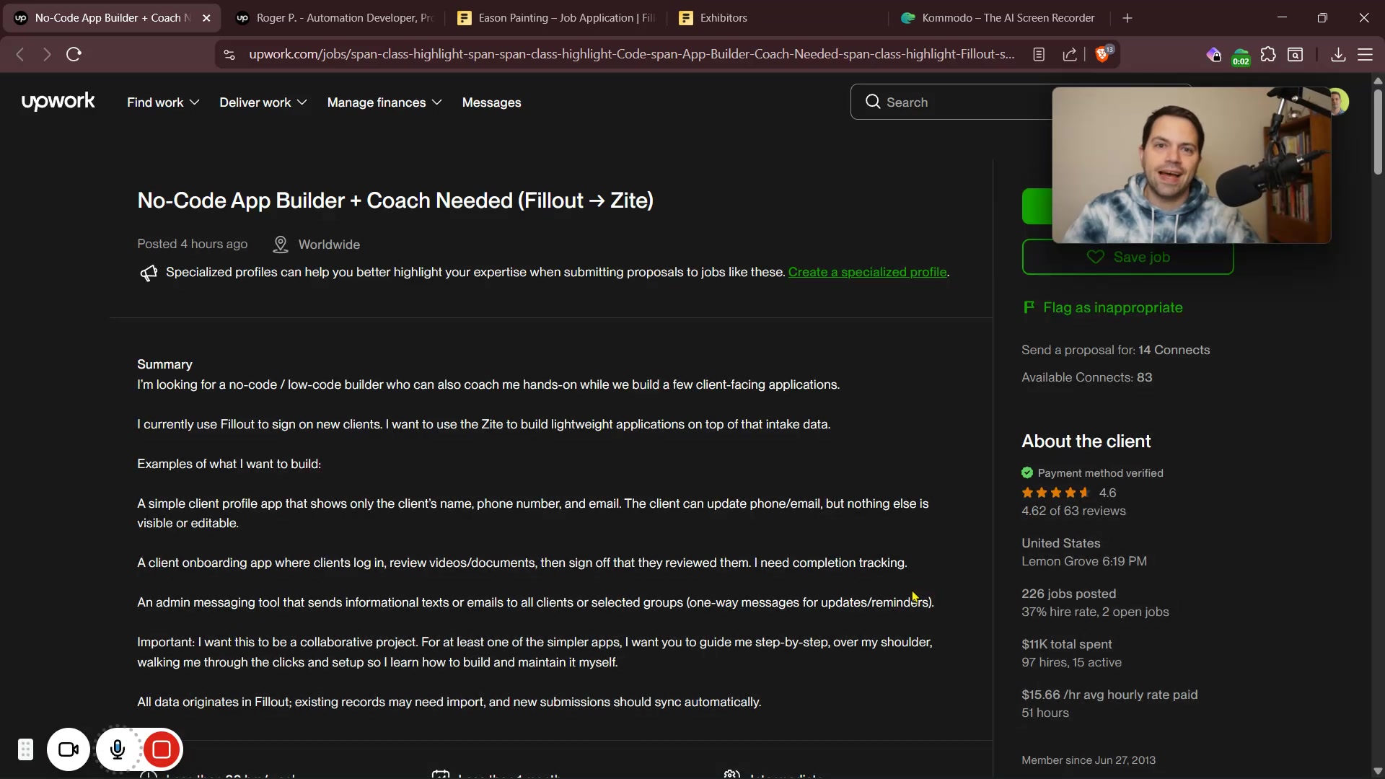The height and width of the screenshot is (779, 1385).
Task: Mute the recorder microphone
Action: click(x=118, y=749)
